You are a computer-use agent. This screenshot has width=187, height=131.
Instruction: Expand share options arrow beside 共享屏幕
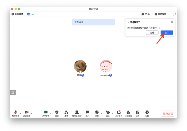pos(51,113)
